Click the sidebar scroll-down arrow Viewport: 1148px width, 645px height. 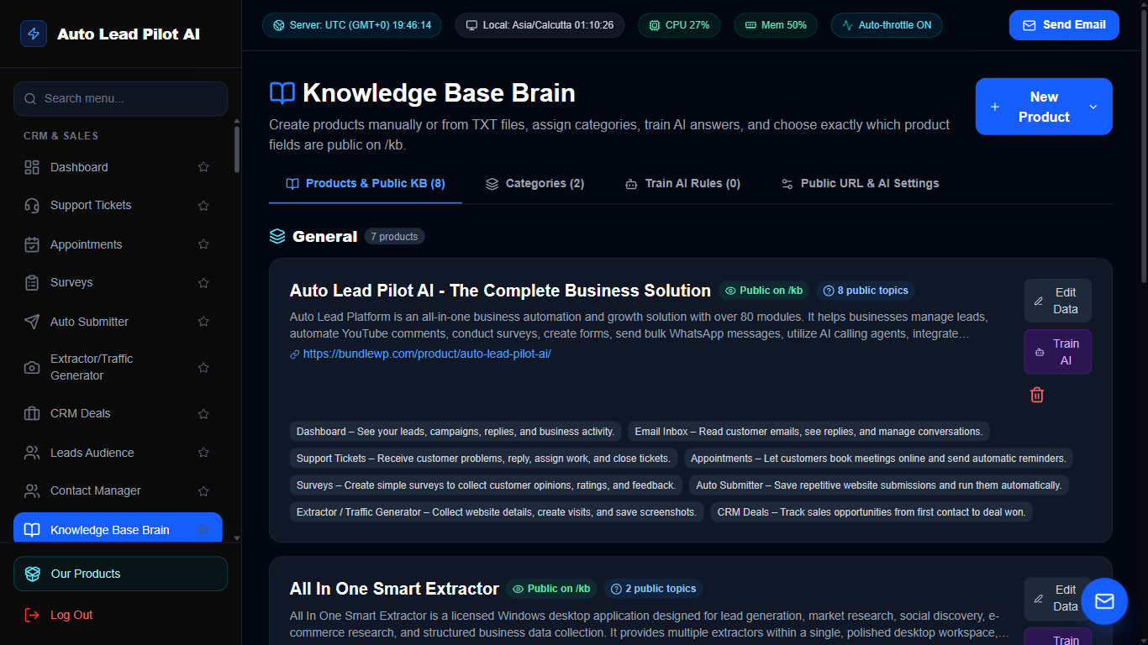[237, 537]
